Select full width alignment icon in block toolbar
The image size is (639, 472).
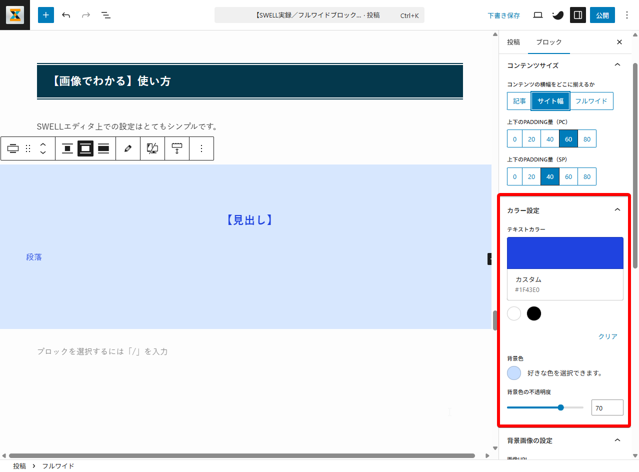pyautogui.click(x=103, y=148)
